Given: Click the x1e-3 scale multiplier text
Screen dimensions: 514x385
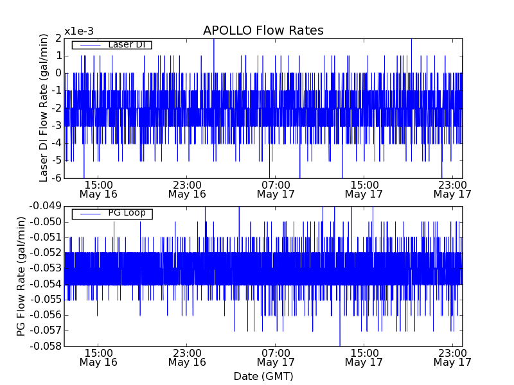Looking at the screenshot, I should tap(79, 31).
